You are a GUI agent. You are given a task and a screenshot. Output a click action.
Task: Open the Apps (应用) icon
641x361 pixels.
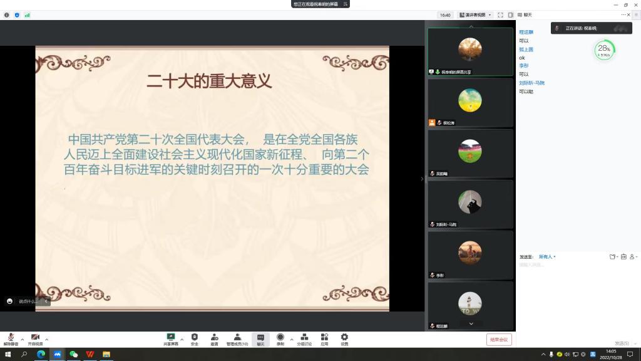324,338
